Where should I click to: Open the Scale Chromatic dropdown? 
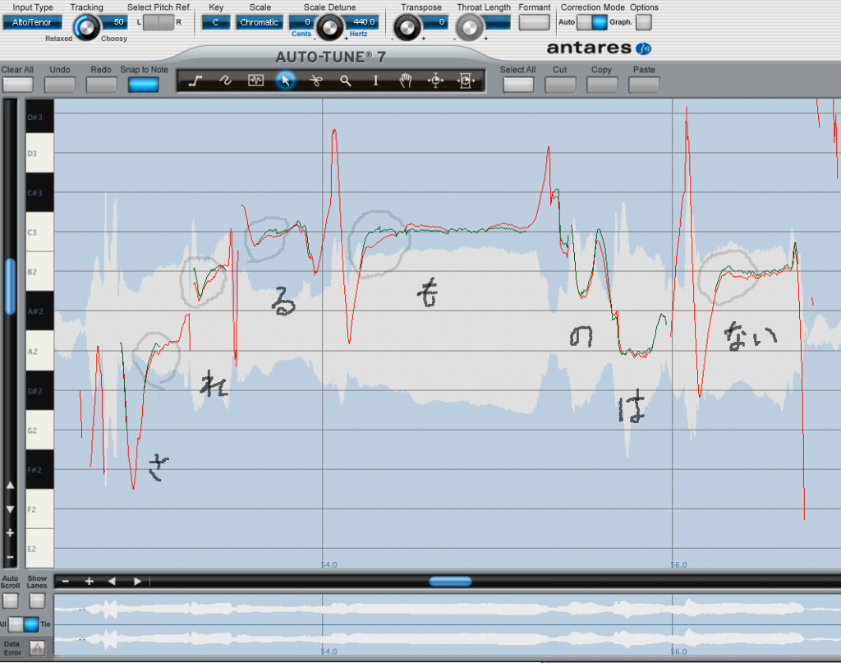259,22
